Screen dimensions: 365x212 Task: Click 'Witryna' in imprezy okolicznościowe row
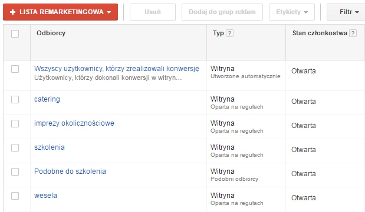point(222,123)
